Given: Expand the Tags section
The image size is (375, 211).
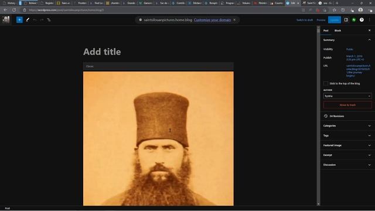Looking at the screenshot, I should [347, 135].
